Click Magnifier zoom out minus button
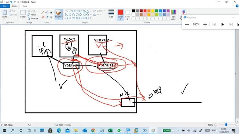239x134 pixels. (x=187, y=24)
